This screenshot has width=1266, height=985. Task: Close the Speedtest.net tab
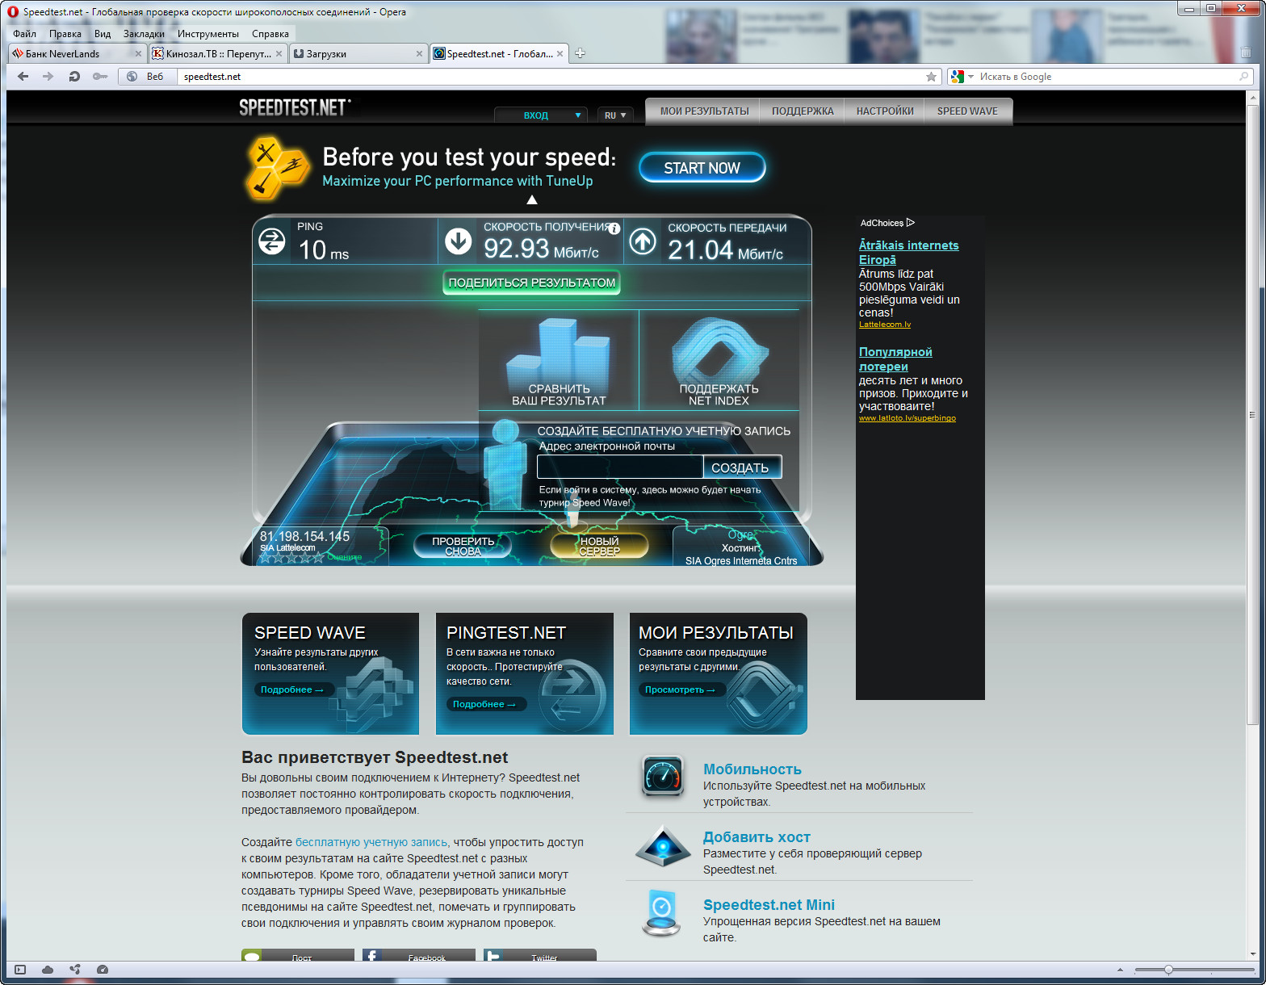pyautogui.click(x=560, y=54)
